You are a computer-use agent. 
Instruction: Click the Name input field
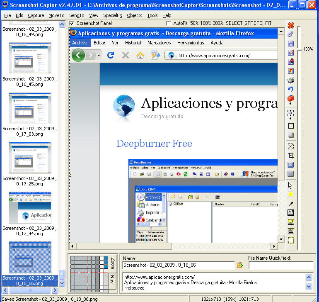(179, 265)
